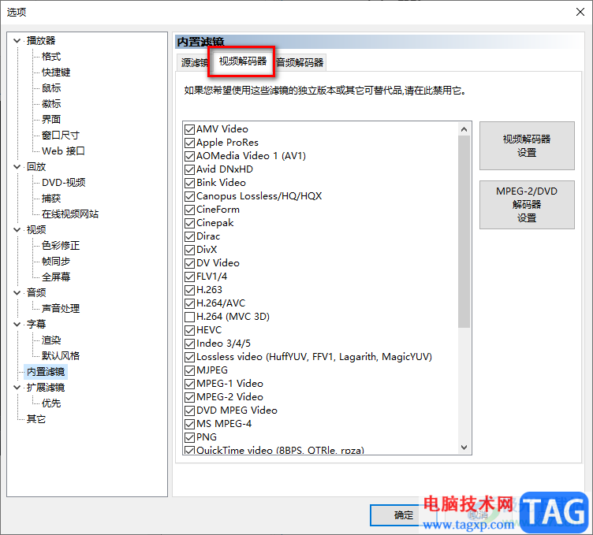Uncheck the Apple ProRes decoder

(189, 143)
